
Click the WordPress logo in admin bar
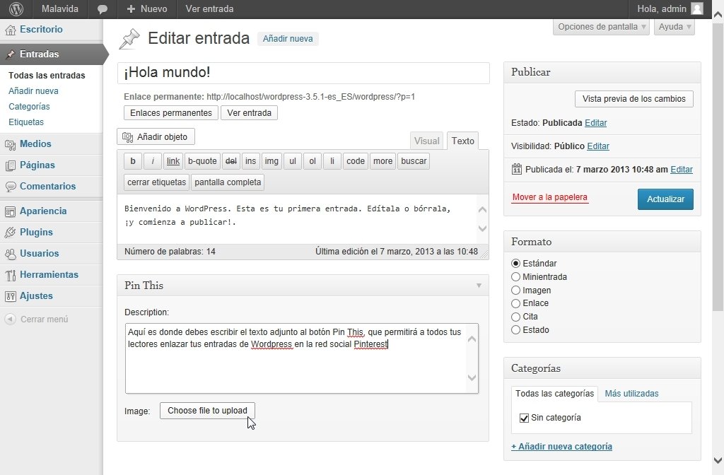[x=16, y=8]
